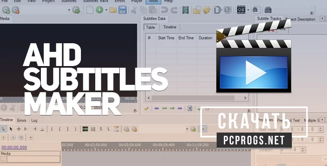Click the large binoculars search icon

(x=268, y=10)
